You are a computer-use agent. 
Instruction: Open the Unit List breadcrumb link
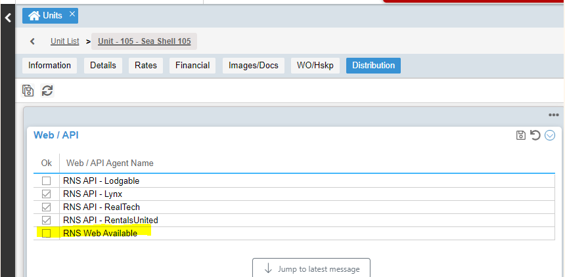click(x=65, y=41)
